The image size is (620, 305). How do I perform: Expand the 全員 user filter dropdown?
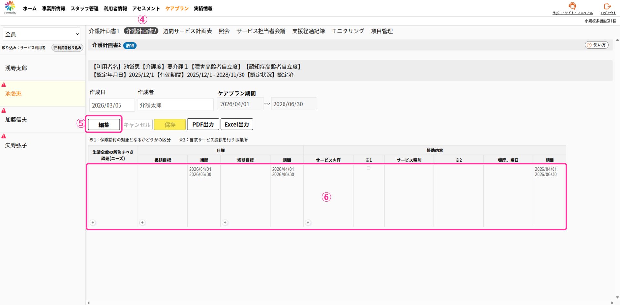pos(42,34)
